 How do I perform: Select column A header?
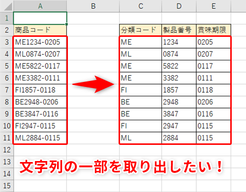click(40, 6)
